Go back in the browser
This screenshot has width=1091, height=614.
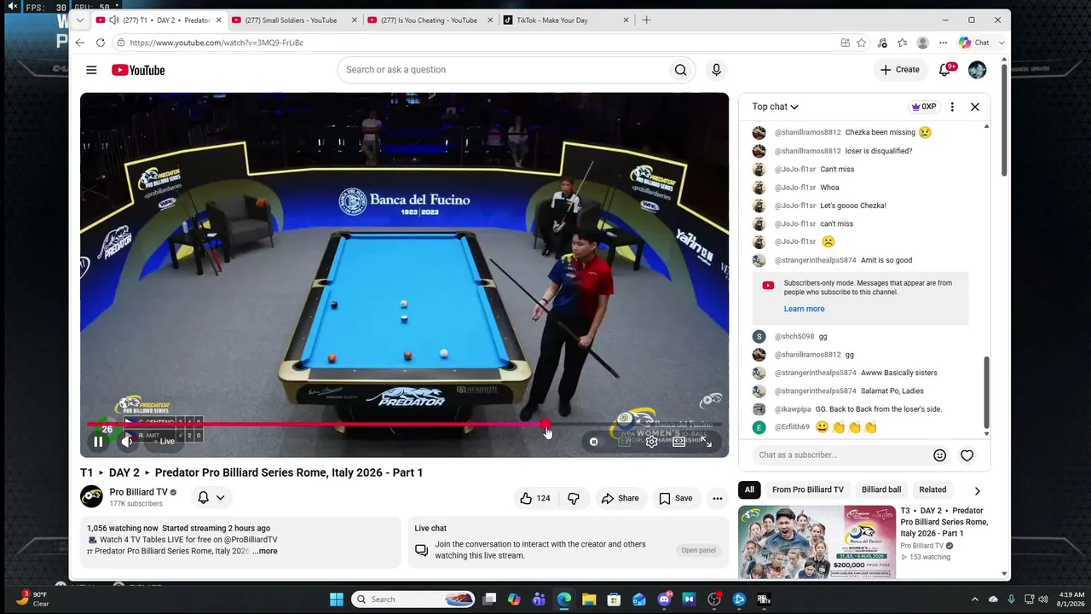point(80,43)
